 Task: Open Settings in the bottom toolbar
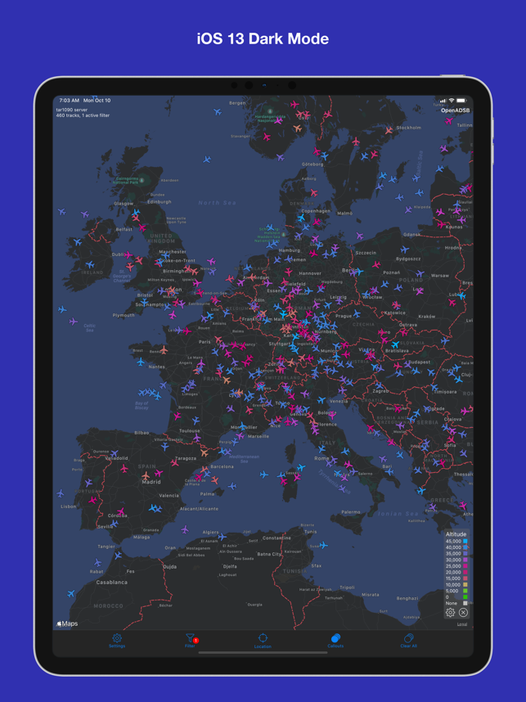click(117, 640)
